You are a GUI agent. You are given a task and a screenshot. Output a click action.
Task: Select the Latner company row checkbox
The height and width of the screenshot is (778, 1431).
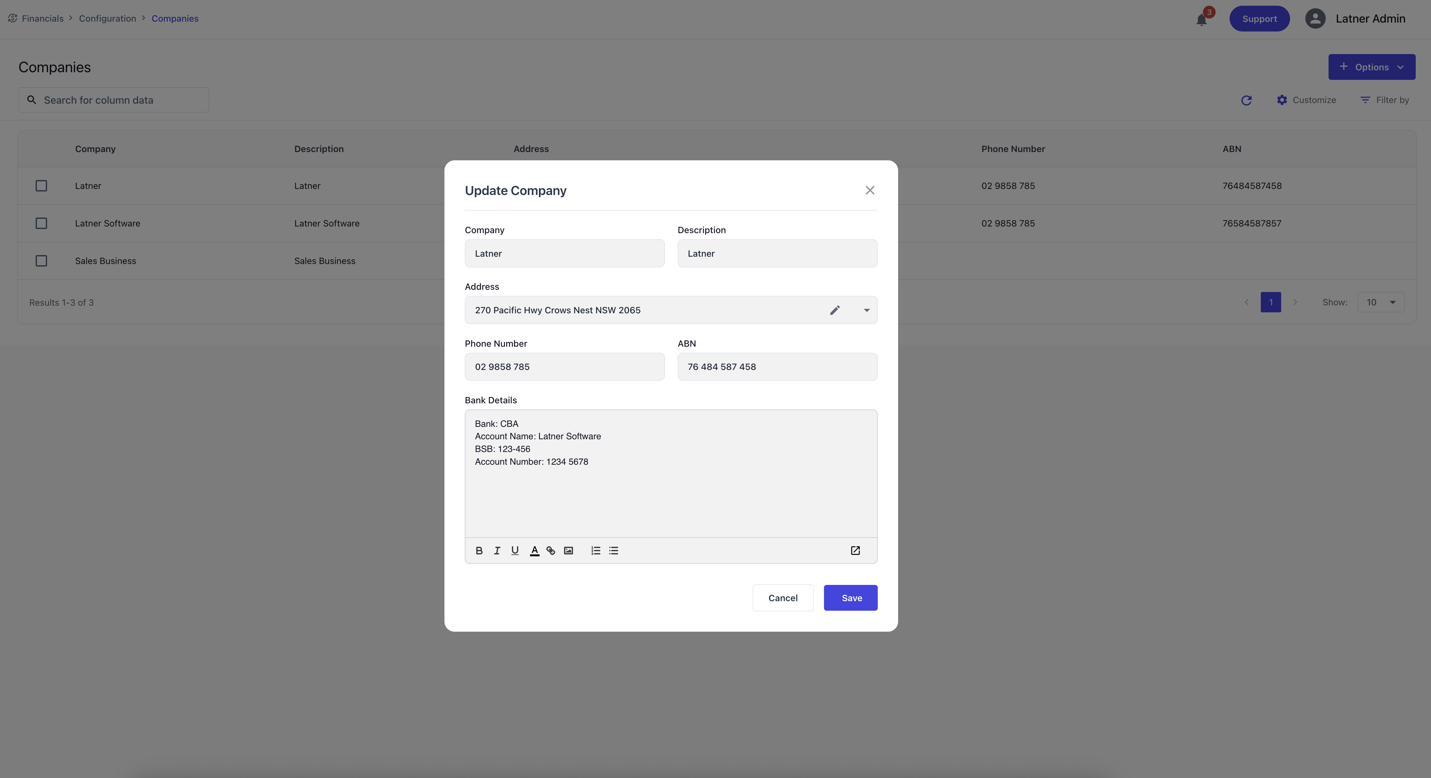(41, 185)
